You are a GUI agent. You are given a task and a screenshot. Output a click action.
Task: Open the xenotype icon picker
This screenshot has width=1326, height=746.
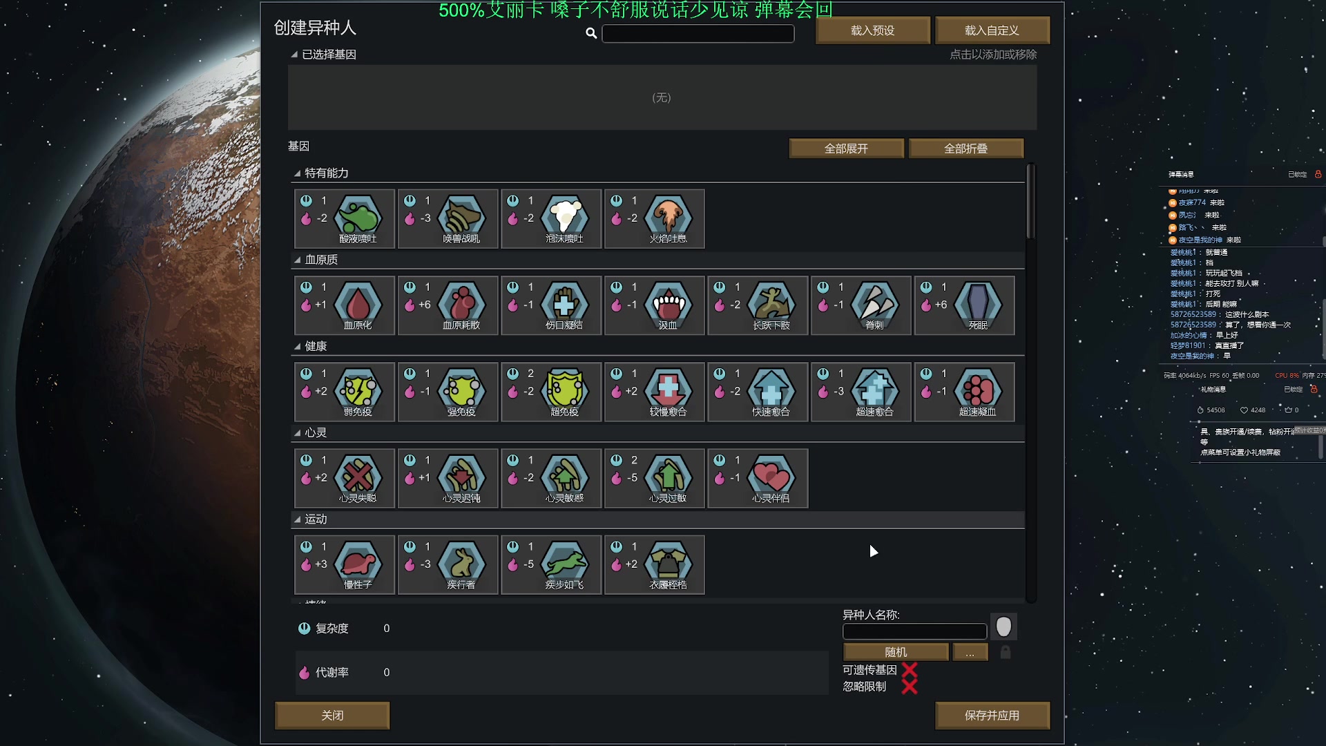1003,627
